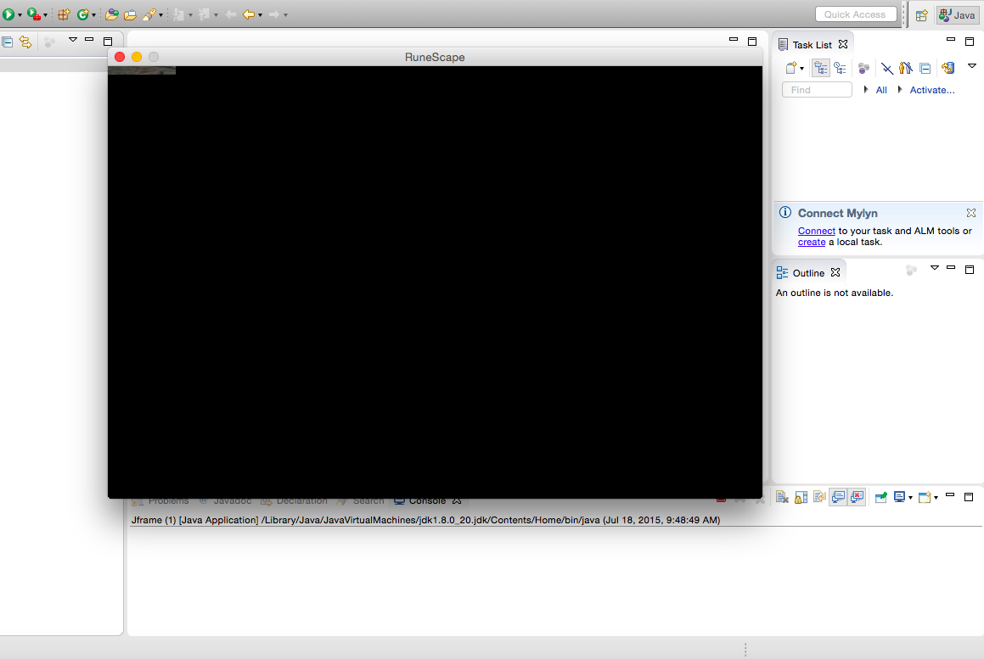Click Collapse All in left panel
The width and height of the screenshot is (984, 659).
(x=8, y=42)
